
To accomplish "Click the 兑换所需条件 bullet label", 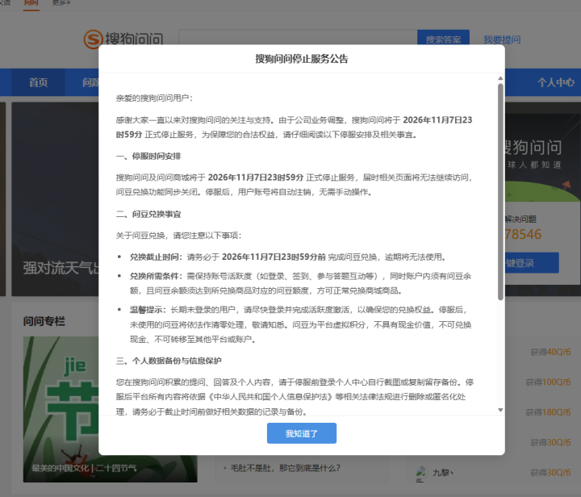I will tap(156, 276).
